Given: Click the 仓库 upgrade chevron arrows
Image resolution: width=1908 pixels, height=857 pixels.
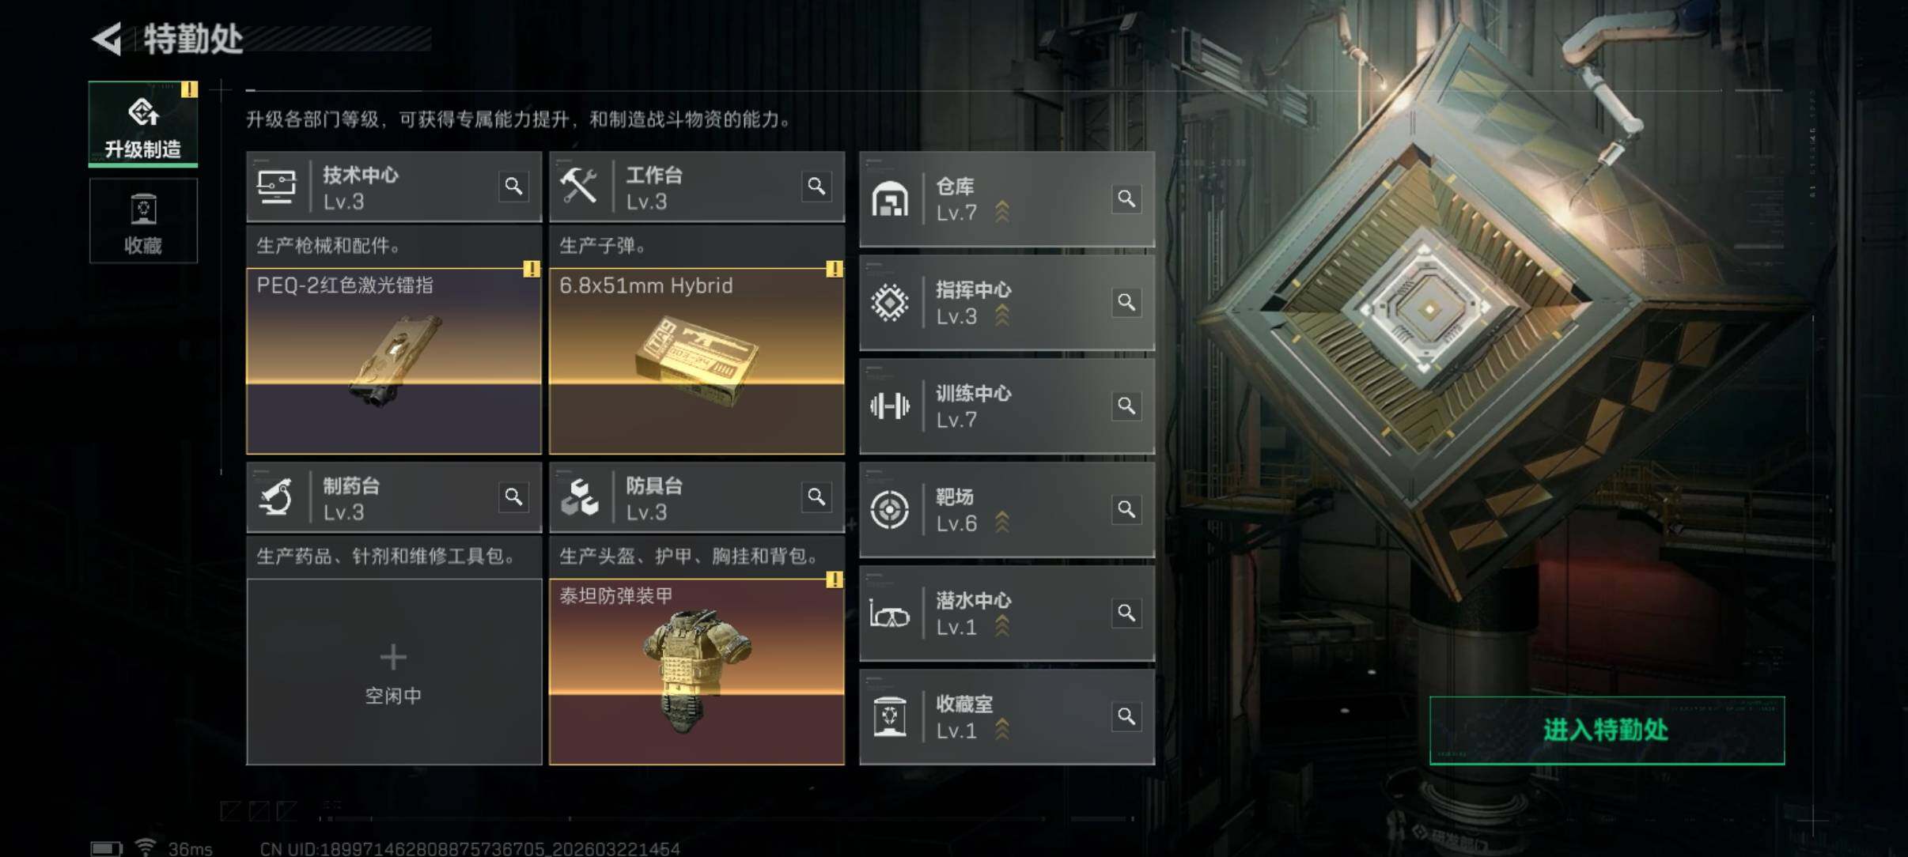Looking at the screenshot, I should 1002,212.
